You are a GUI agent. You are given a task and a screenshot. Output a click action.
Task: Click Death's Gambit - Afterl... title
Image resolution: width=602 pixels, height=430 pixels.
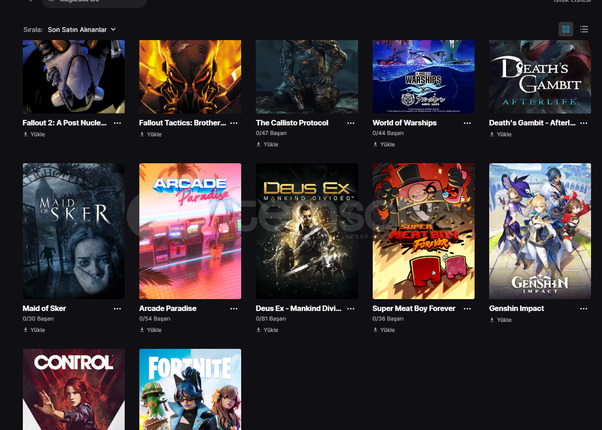point(532,123)
